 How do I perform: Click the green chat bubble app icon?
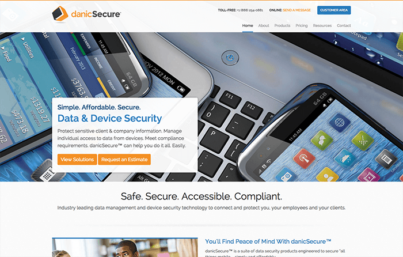[x=321, y=141]
